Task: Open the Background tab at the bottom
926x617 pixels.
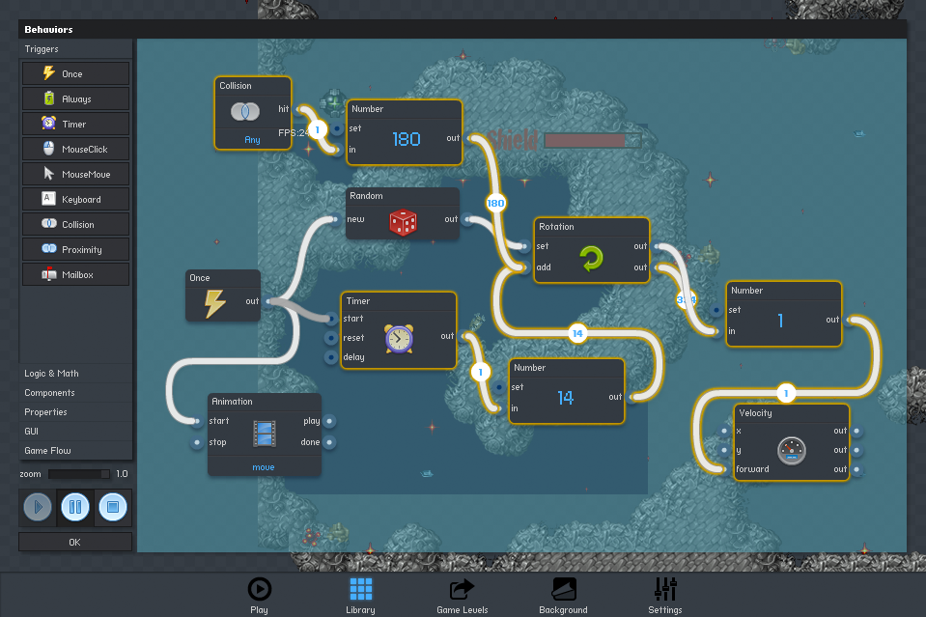Action: pyautogui.click(x=563, y=593)
